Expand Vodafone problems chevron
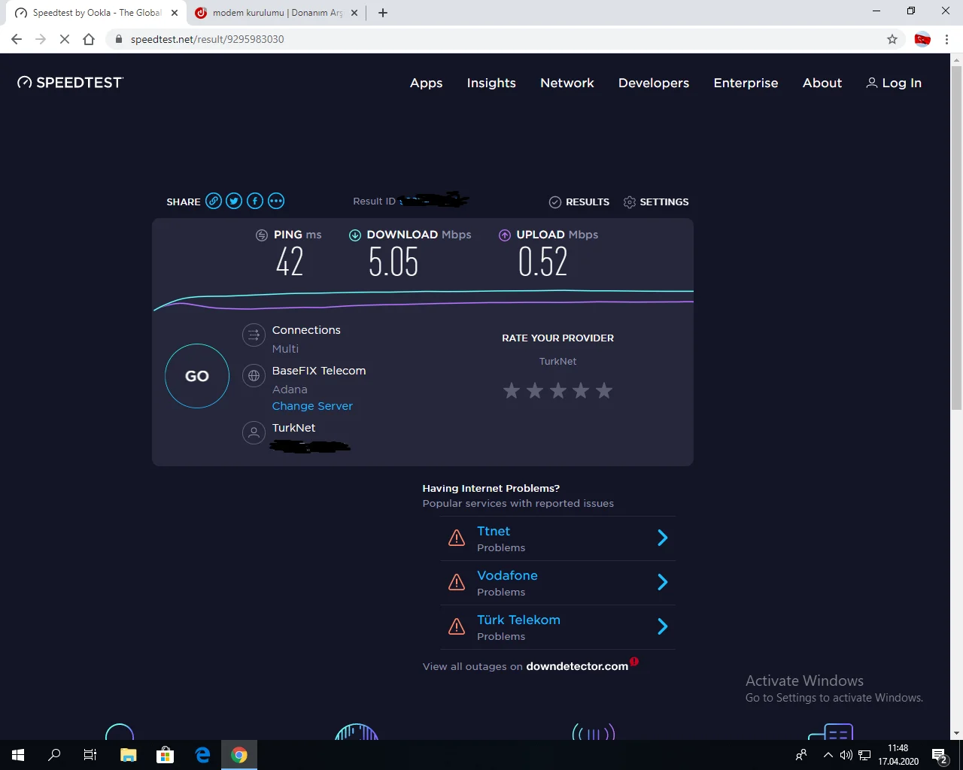Image resolution: width=963 pixels, height=770 pixels. (x=663, y=582)
